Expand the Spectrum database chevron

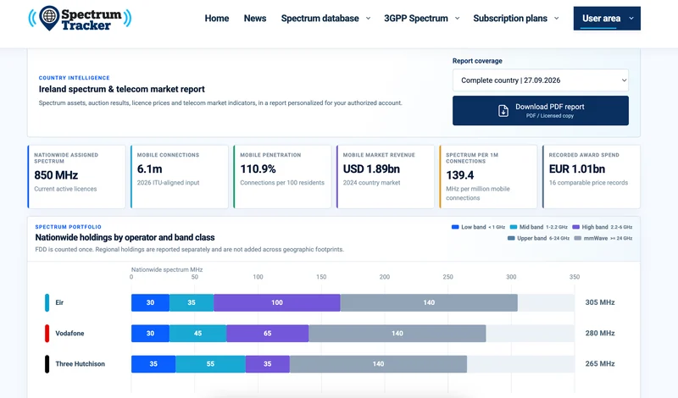[x=369, y=19]
